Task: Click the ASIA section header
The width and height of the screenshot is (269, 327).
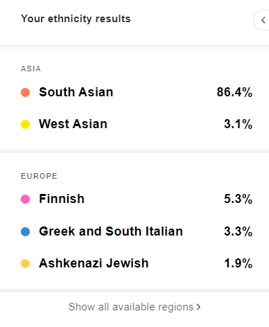Action: (31, 69)
